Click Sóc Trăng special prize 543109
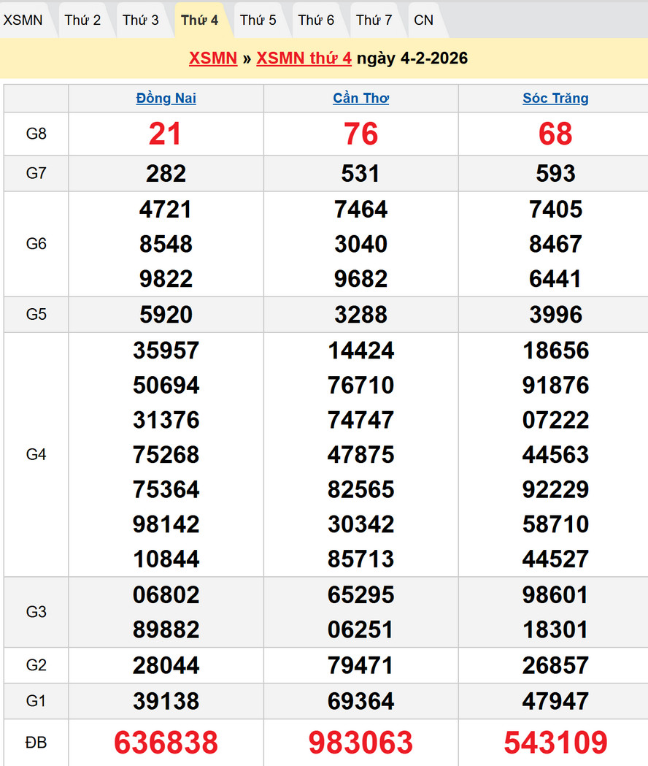The image size is (648, 766). pos(555,743)
